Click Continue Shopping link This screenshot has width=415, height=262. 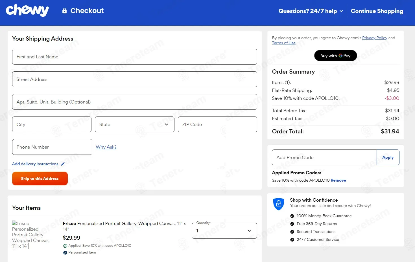(x=377, y=11)
